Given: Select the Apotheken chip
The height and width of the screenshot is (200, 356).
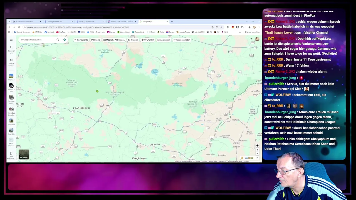Looking at the screenshot, I should coord(164,40).
